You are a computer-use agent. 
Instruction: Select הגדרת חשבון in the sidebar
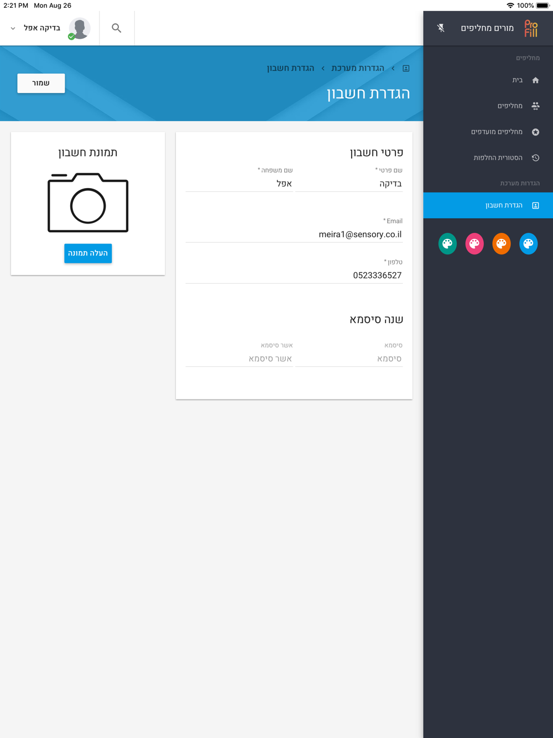pos(488,205)
